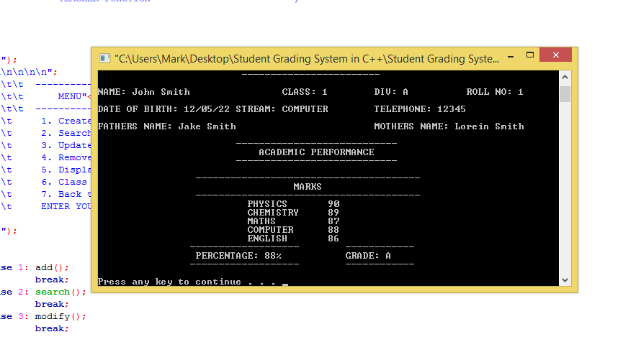Click the console scrollbar down arrow

pyautogui.click(x=565, y=280)
